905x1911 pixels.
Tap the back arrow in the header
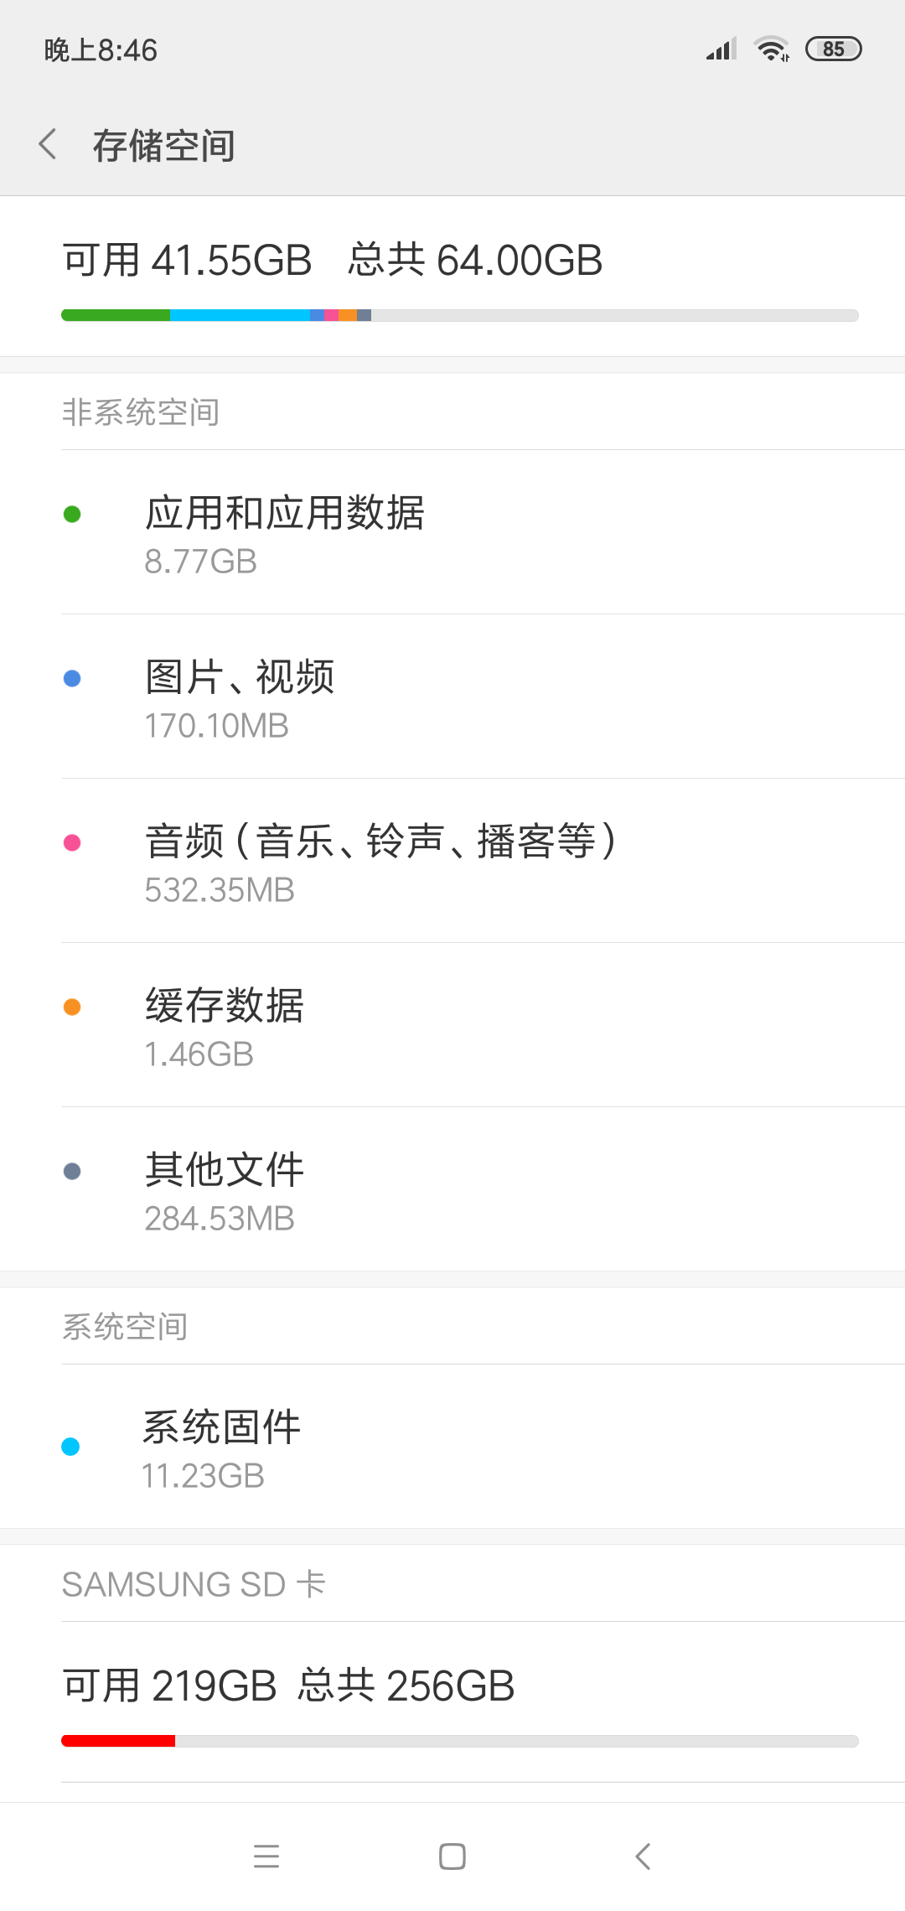click(x=49, y=144)
